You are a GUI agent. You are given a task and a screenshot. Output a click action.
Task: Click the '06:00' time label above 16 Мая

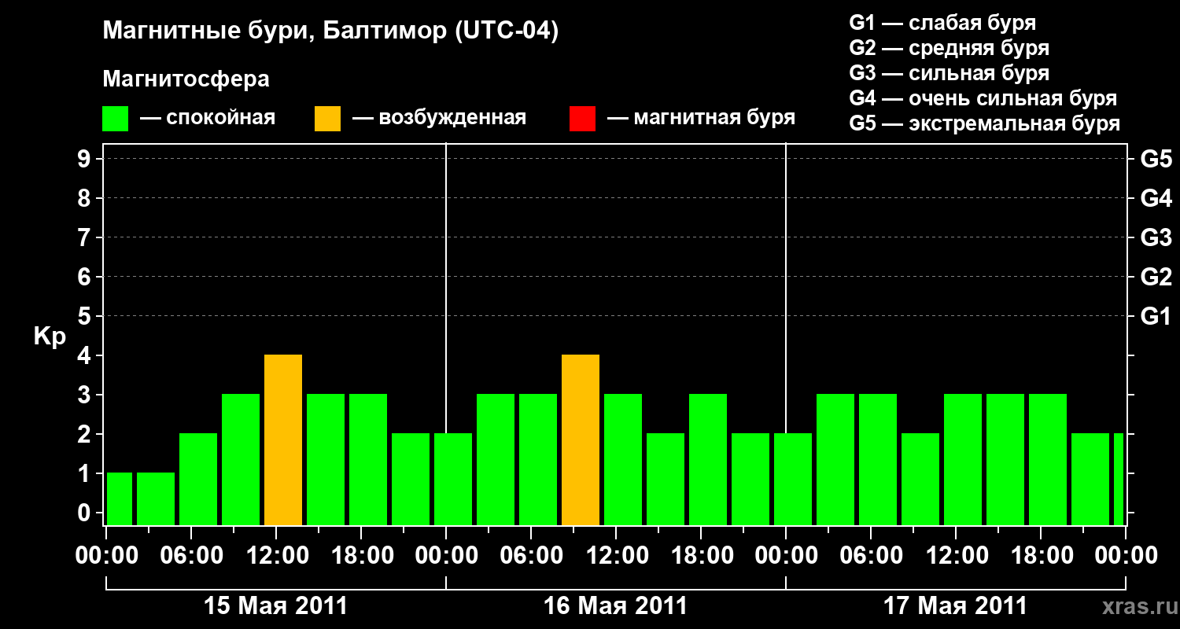point(531,556)
